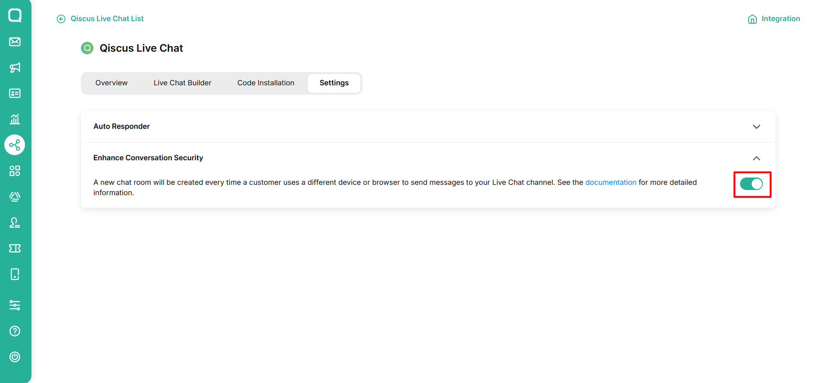
Task: Click the home icon beside Integration
Action: pos(753,19)
